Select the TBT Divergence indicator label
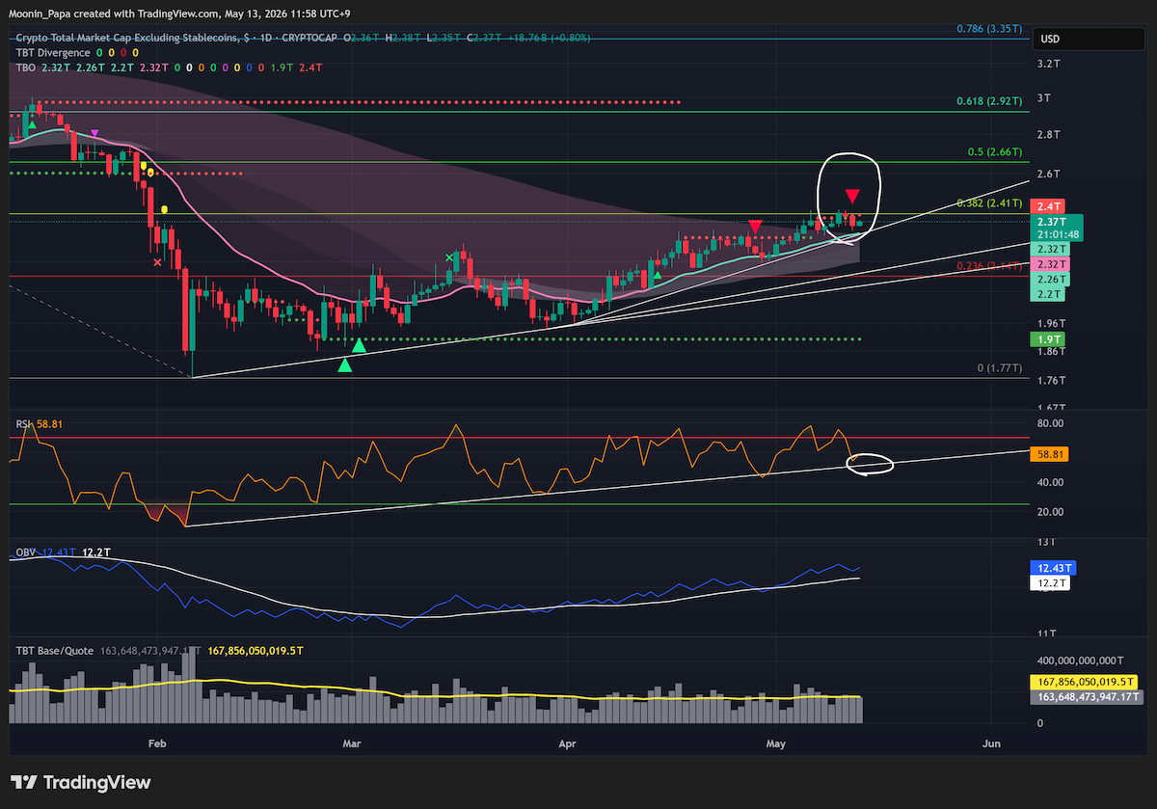The width and height of the screenshot is (1157, 809). coord(53,52)
